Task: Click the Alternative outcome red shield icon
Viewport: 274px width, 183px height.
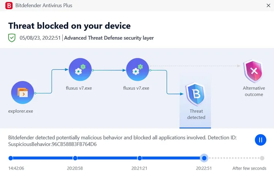Action: 253,71
